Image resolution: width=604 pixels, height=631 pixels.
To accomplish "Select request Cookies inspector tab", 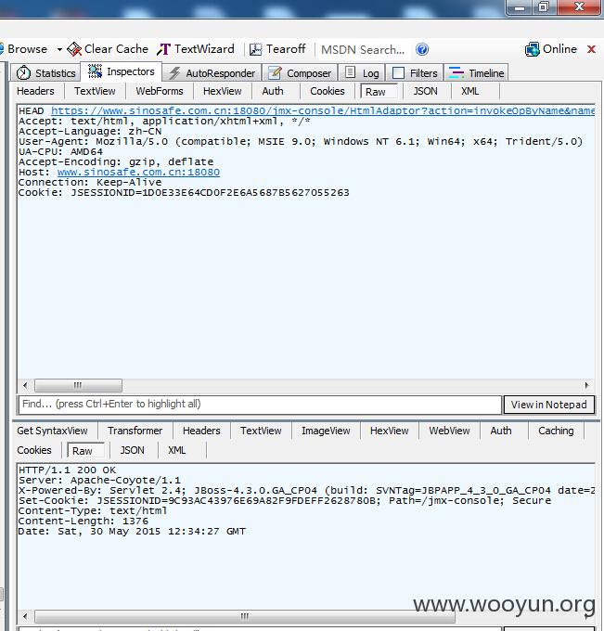I will click(x=328, y=91).
